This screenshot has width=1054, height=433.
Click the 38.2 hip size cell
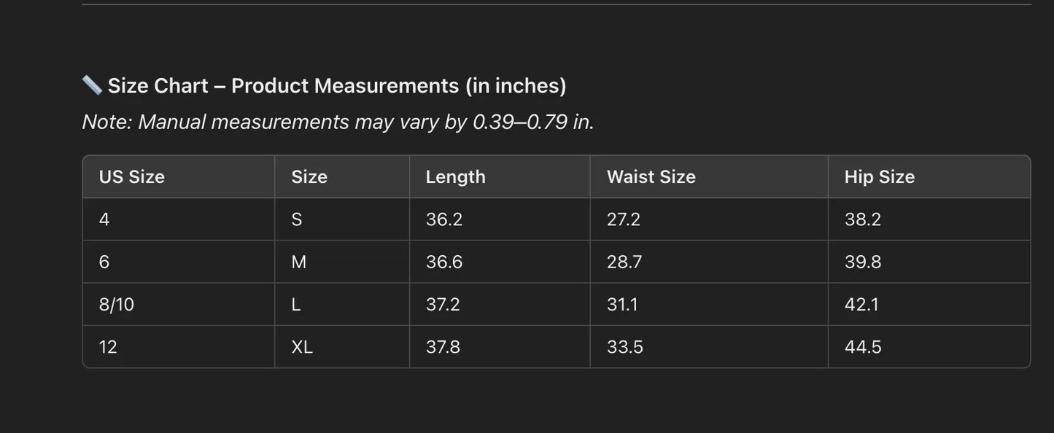click(863, 219)
